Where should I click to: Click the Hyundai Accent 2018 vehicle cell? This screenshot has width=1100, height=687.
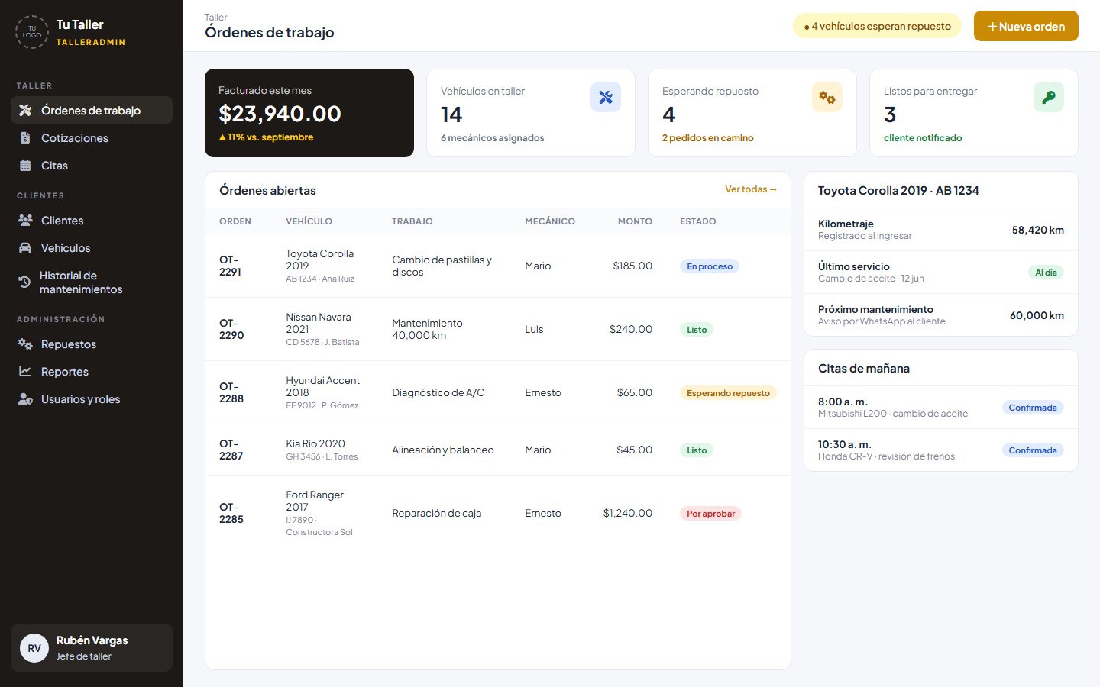(326, 392)
